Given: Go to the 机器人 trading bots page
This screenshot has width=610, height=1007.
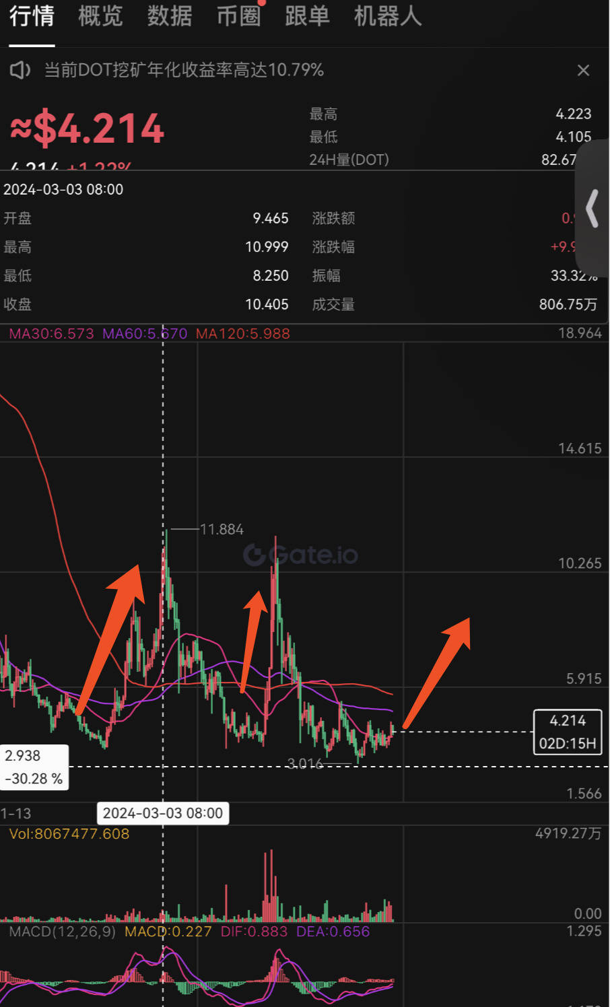Looking at the screenshot, I should 386,18.
